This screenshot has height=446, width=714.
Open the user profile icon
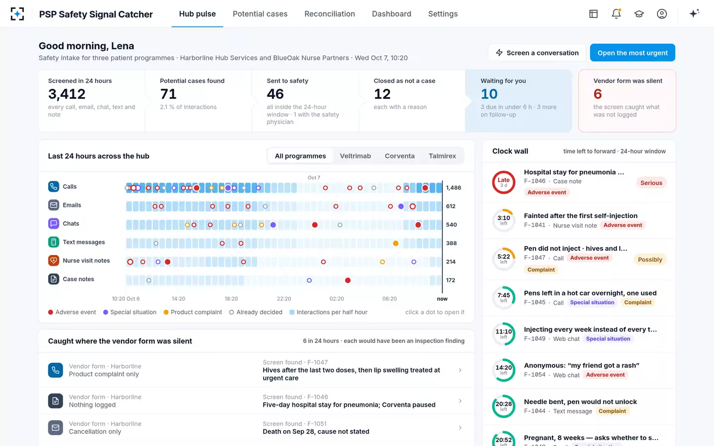[662, 14]
